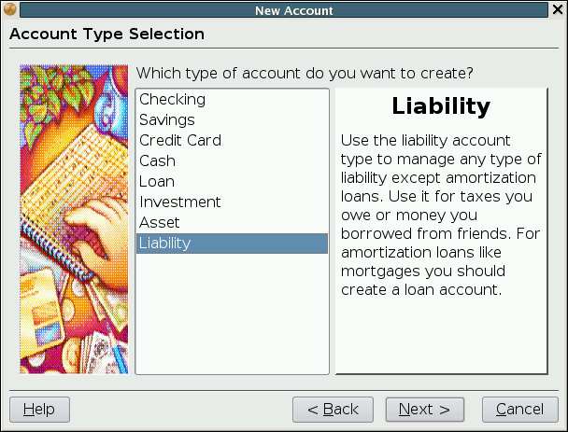Proceed with the Next button

pos(424,410)
